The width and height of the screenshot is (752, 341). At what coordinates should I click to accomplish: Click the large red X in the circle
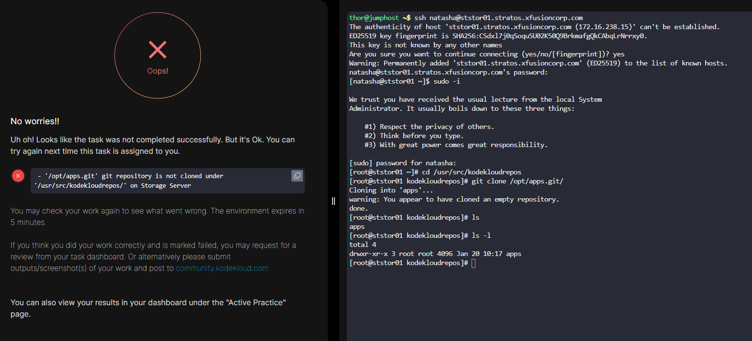(158, 50)
